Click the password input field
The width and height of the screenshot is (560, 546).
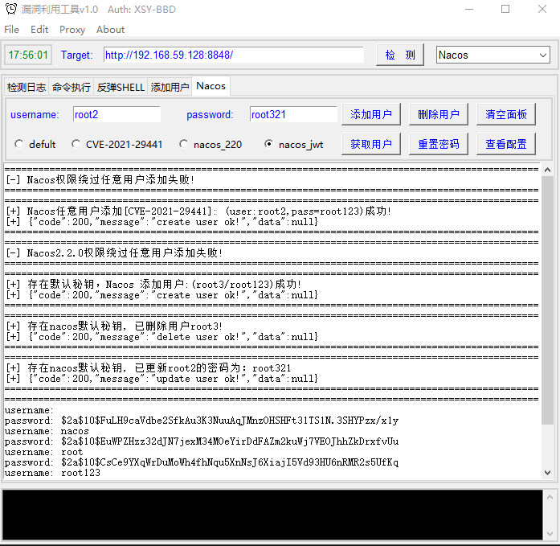293,114
